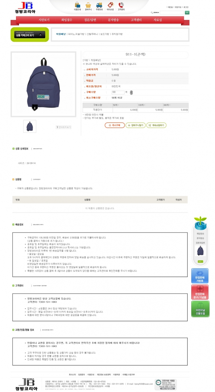Open the 시안보기 menu item
This screenshot has width=215, height=392.
(44, 20)
